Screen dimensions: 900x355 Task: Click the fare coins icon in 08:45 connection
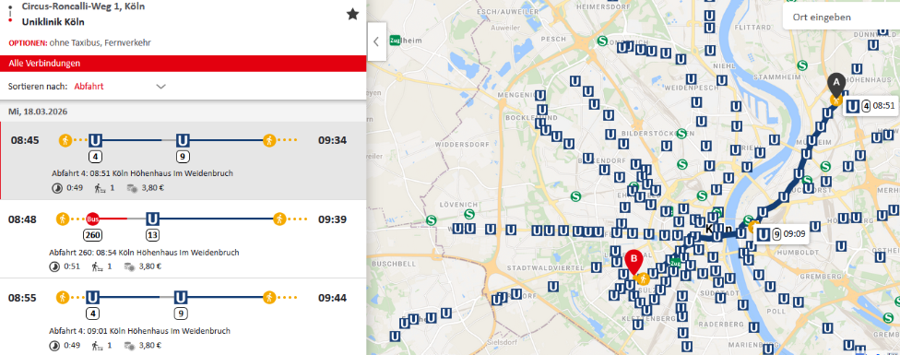point(132,187)
